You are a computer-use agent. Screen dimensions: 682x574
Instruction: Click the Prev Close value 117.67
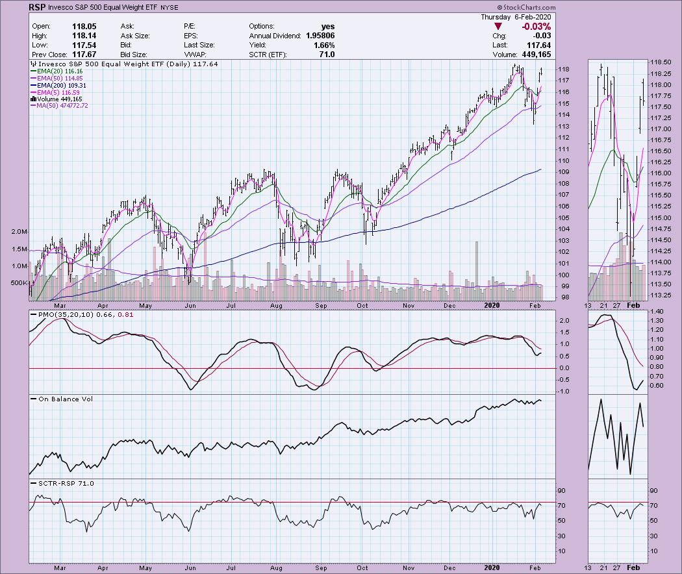[x=84, y=55]
